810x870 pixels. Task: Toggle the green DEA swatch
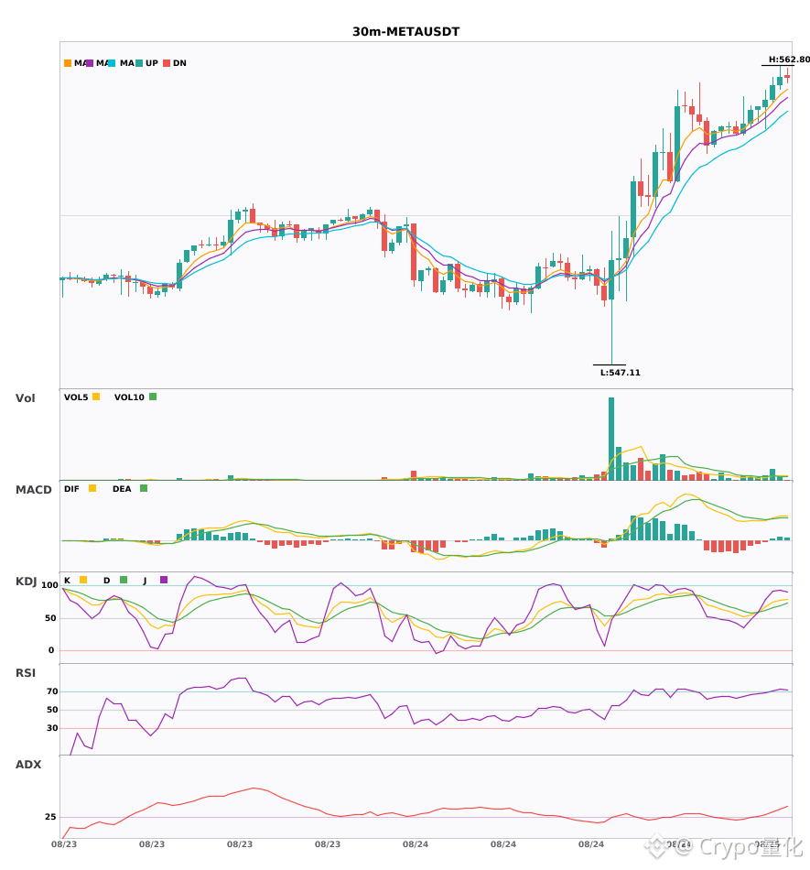click(x=144, y=488)
